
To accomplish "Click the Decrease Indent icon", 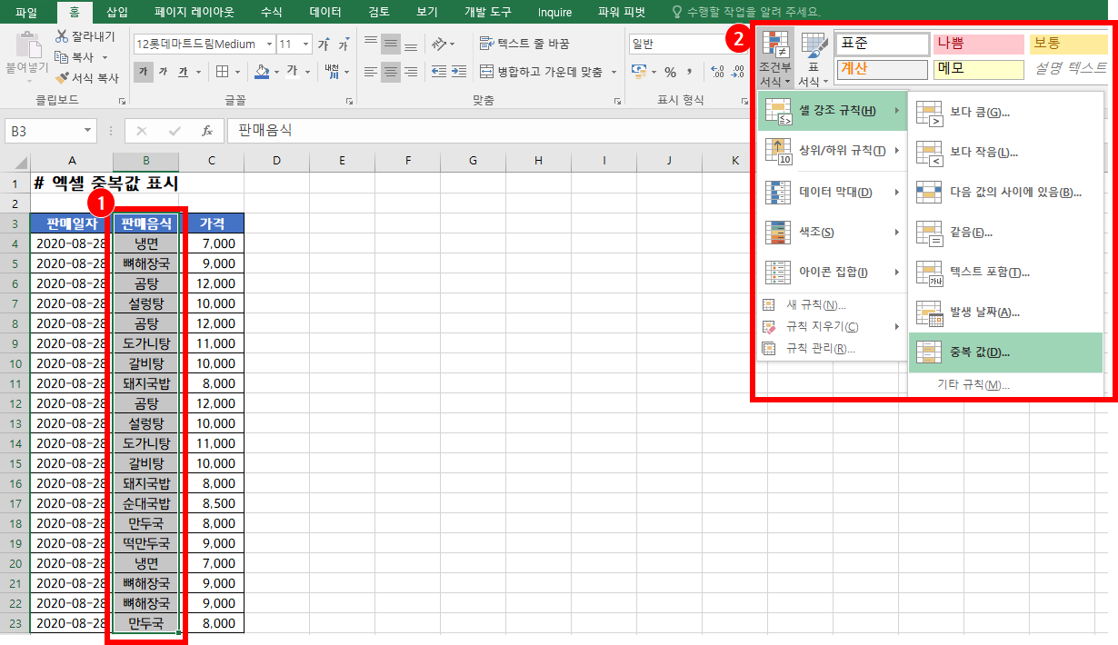I will [x=438, y=72].
